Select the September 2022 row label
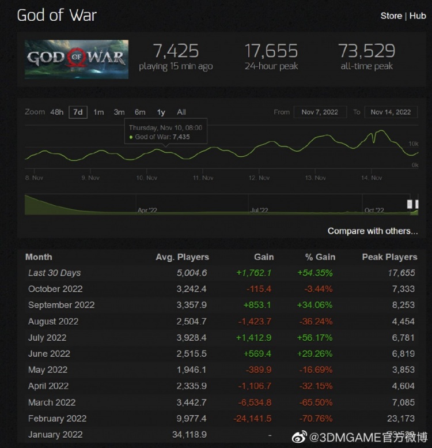432x448 pixels. click(62, 305)
